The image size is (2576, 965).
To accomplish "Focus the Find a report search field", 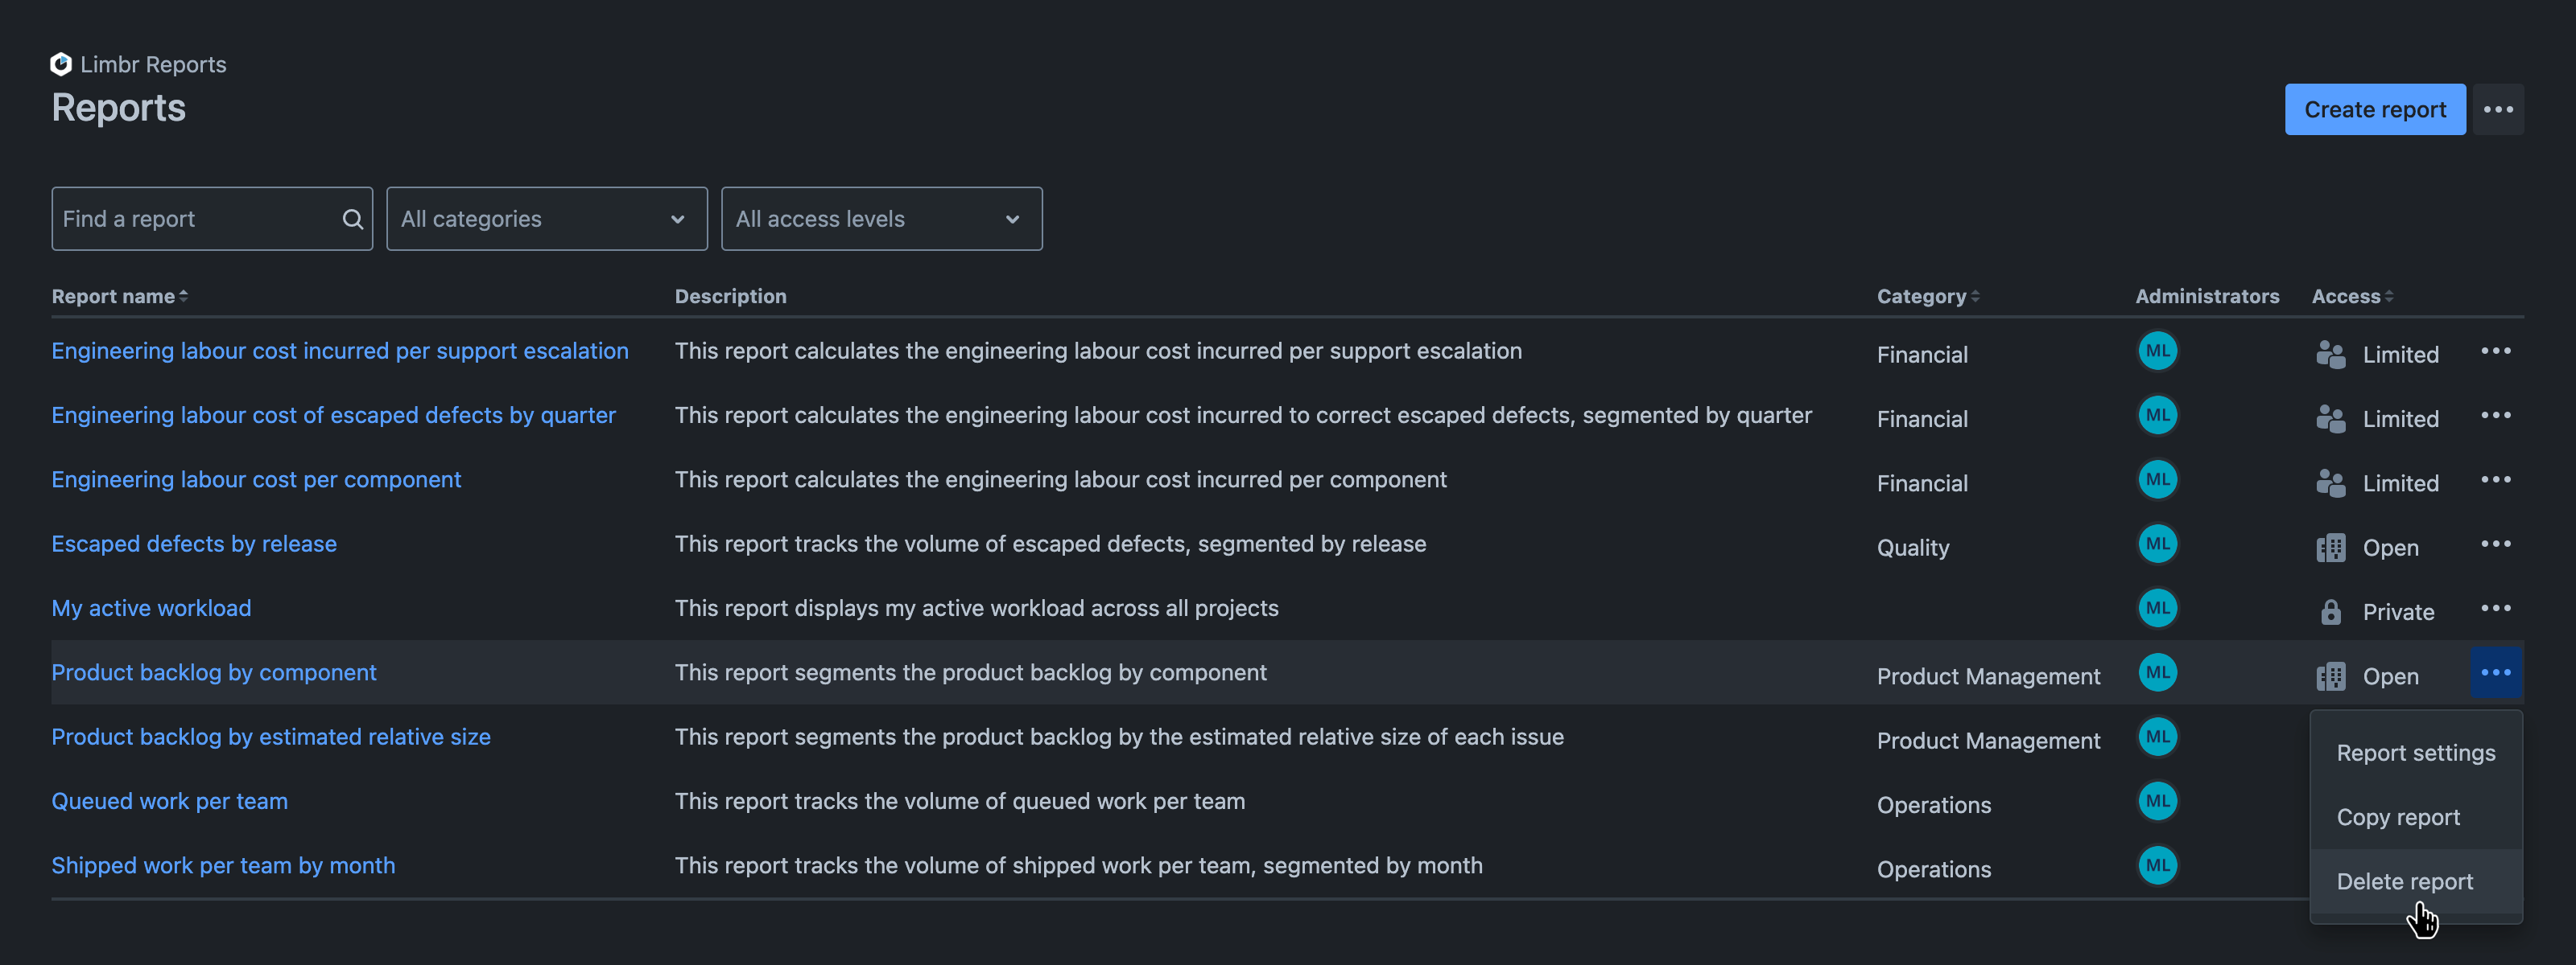I will [x=212, y=219].
